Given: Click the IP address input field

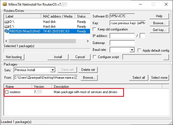Looking at the screenshot, I should tap(122, 36).
